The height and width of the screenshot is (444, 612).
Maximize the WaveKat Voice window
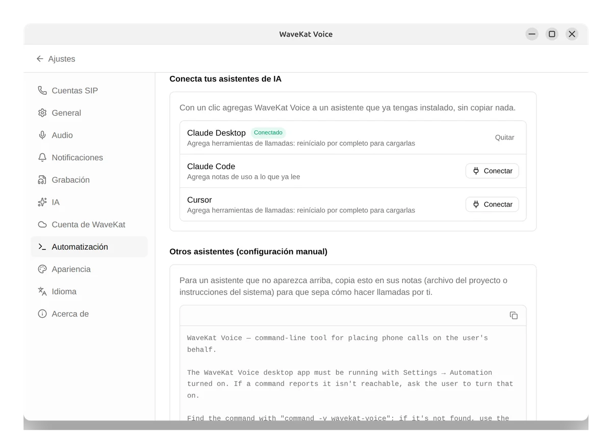[552, 34]
